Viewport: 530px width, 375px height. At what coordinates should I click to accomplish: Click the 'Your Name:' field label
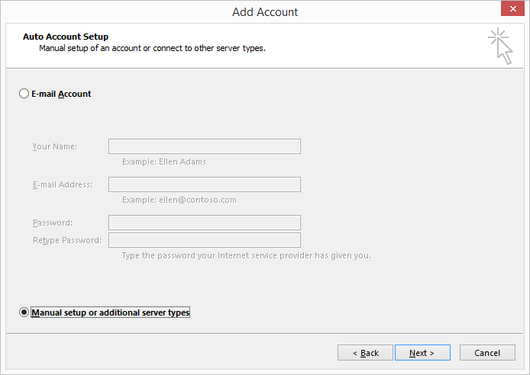[x=55, y=146]
